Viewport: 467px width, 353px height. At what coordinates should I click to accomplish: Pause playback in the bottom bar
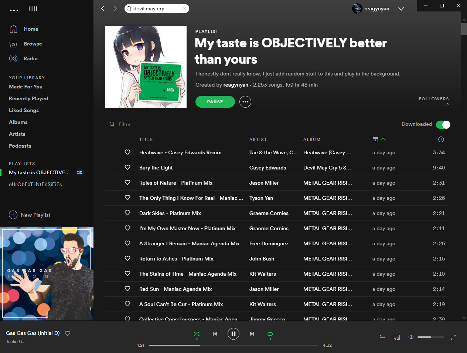234,334
